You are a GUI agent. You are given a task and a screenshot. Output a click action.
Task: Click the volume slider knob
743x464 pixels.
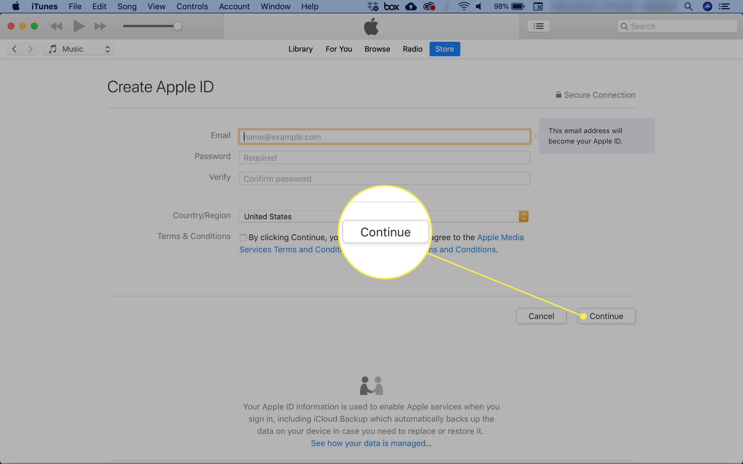coord(177,26)
